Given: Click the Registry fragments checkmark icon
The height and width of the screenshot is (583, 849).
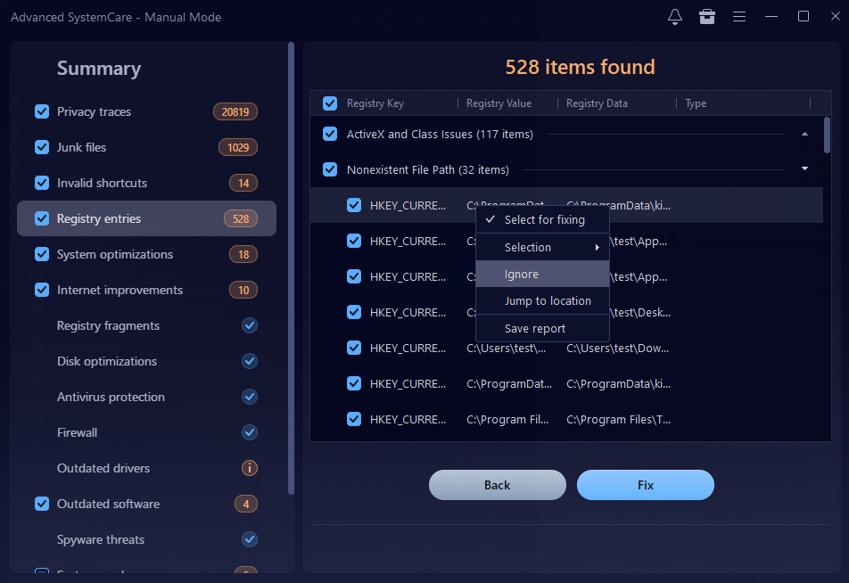Looking at the screenshot, I should (x=250, y=325).
